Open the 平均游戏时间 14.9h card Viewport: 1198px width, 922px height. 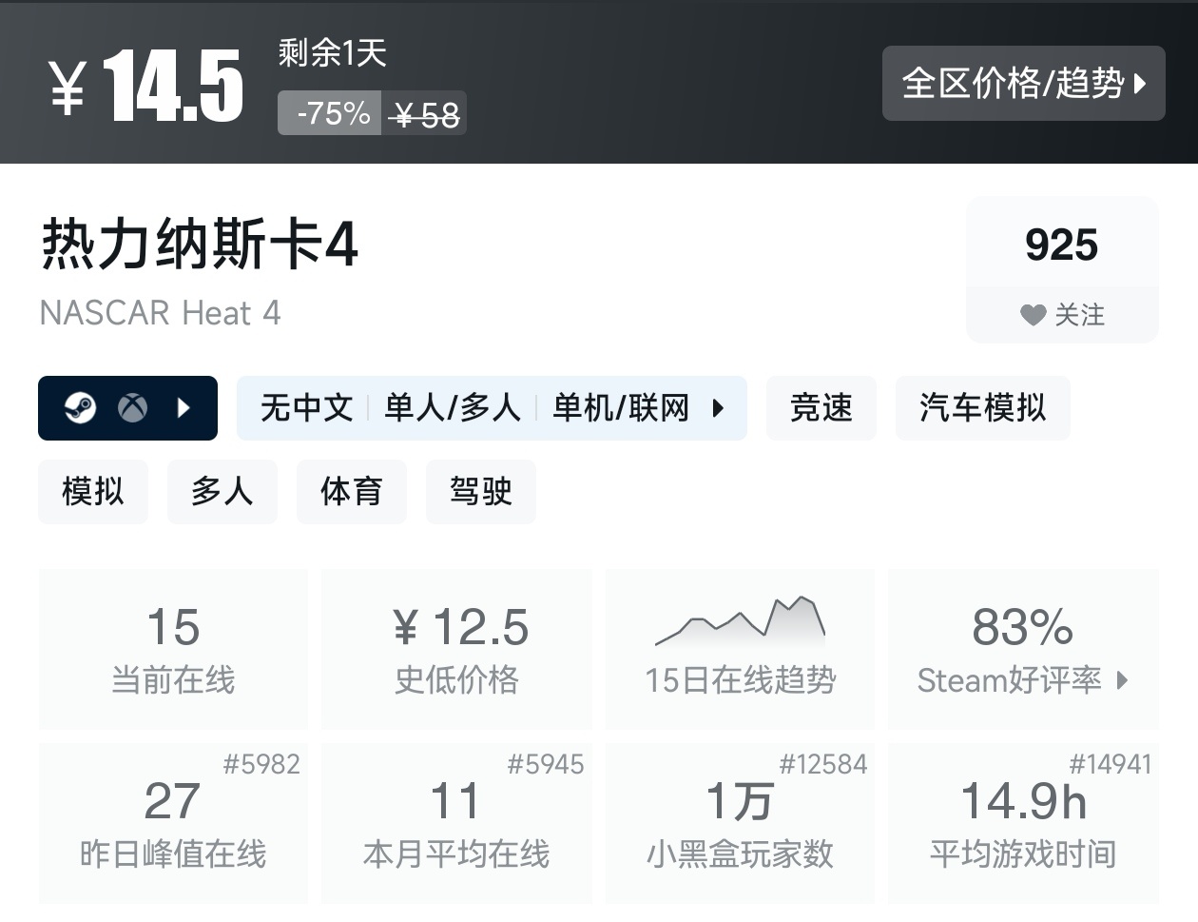[1023, 824]
